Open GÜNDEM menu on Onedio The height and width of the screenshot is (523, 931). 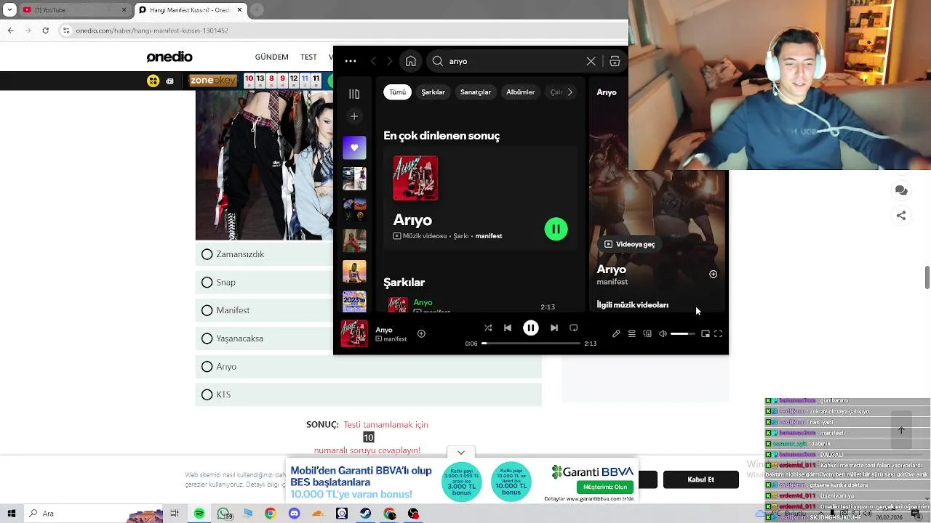271,57
